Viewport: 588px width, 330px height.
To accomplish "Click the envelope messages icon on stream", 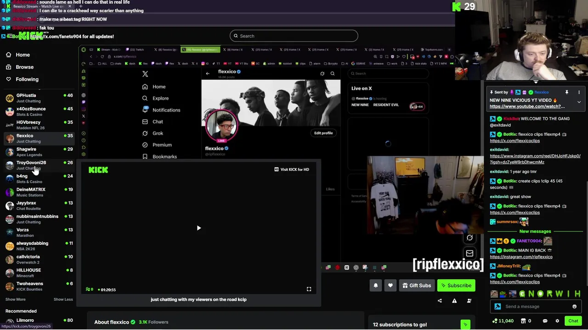I will (x=469, y=253).
